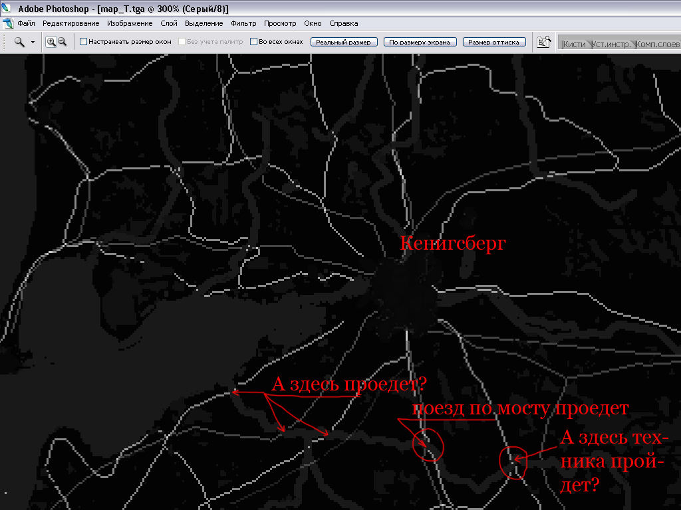Choose the zoom out magnifier icon

[x=63, y=42]
